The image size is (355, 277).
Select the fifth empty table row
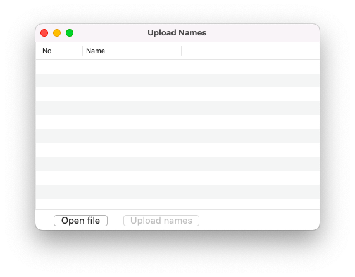click(177, 122)
